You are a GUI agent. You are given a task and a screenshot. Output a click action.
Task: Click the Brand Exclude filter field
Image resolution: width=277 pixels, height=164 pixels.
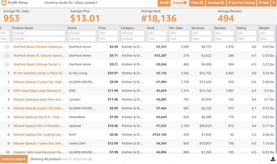point(82,39)
